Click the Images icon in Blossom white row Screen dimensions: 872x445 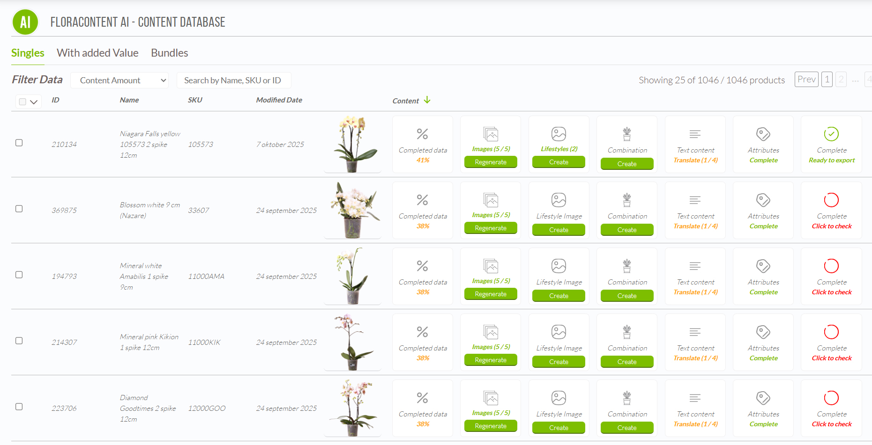coord(491,200)
